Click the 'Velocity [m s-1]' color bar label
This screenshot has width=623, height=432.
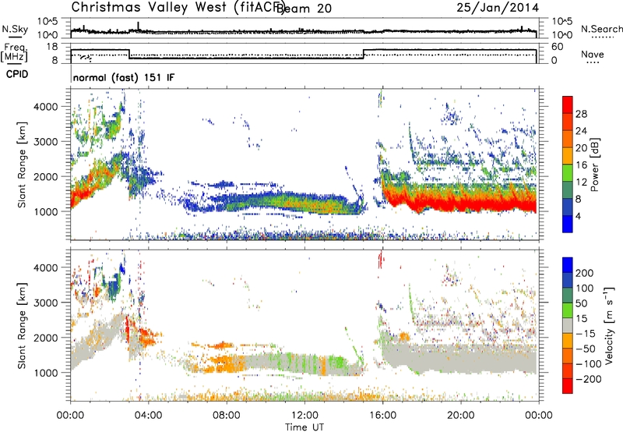(x=608, y=325)
